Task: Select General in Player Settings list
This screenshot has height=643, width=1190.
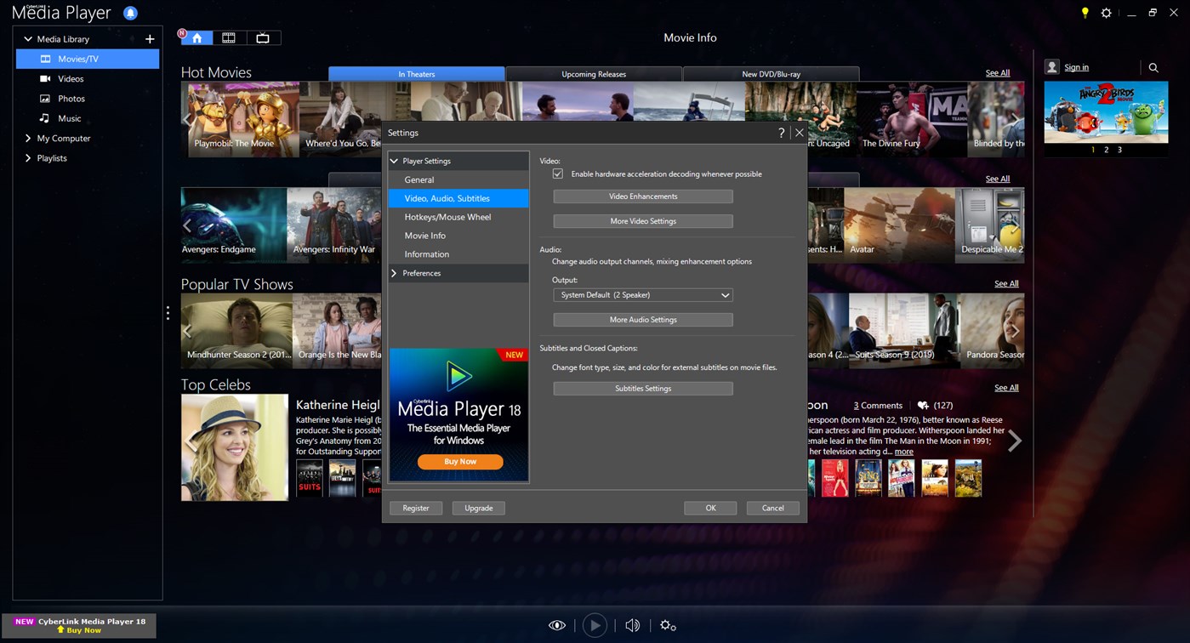Action: [x=419, y=179]
